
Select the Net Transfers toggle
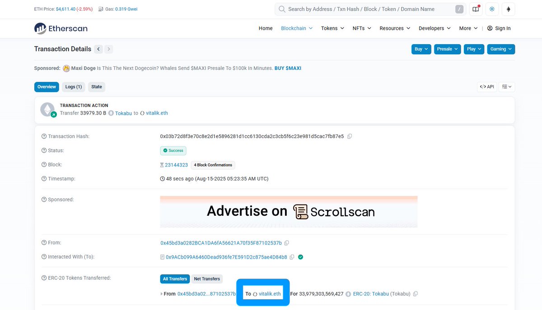tap(207, 279)
